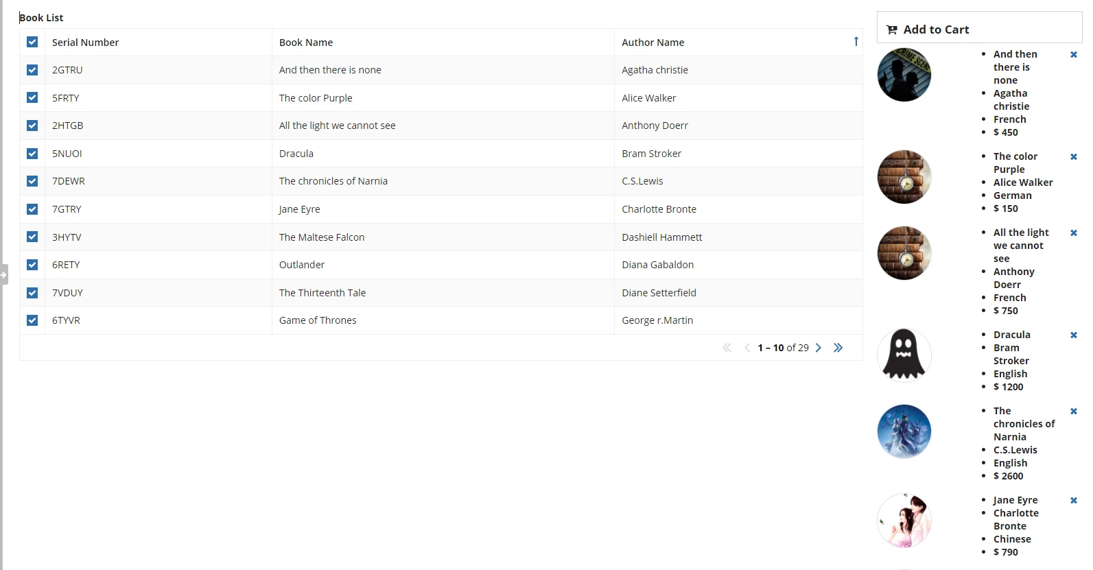Go to the next page of books
The width and height of the screenshot is (1093, 570).
(818, 348)
